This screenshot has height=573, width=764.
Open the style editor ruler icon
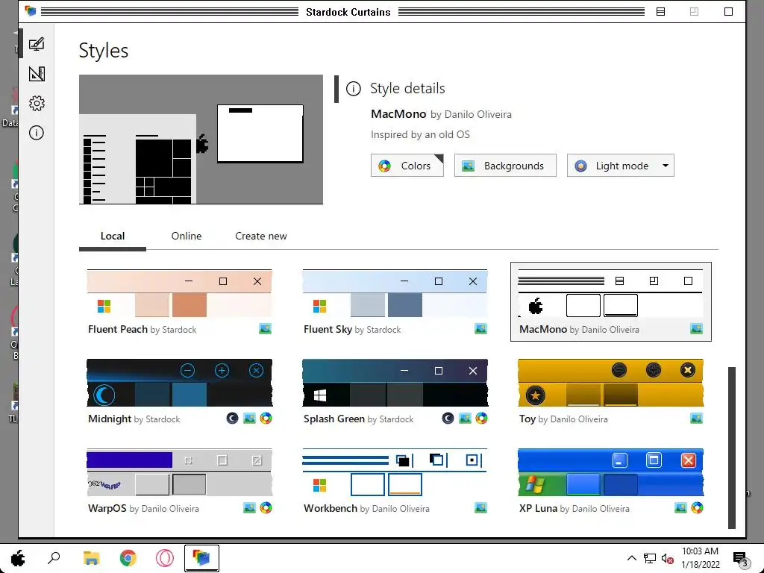click(37, 74)
